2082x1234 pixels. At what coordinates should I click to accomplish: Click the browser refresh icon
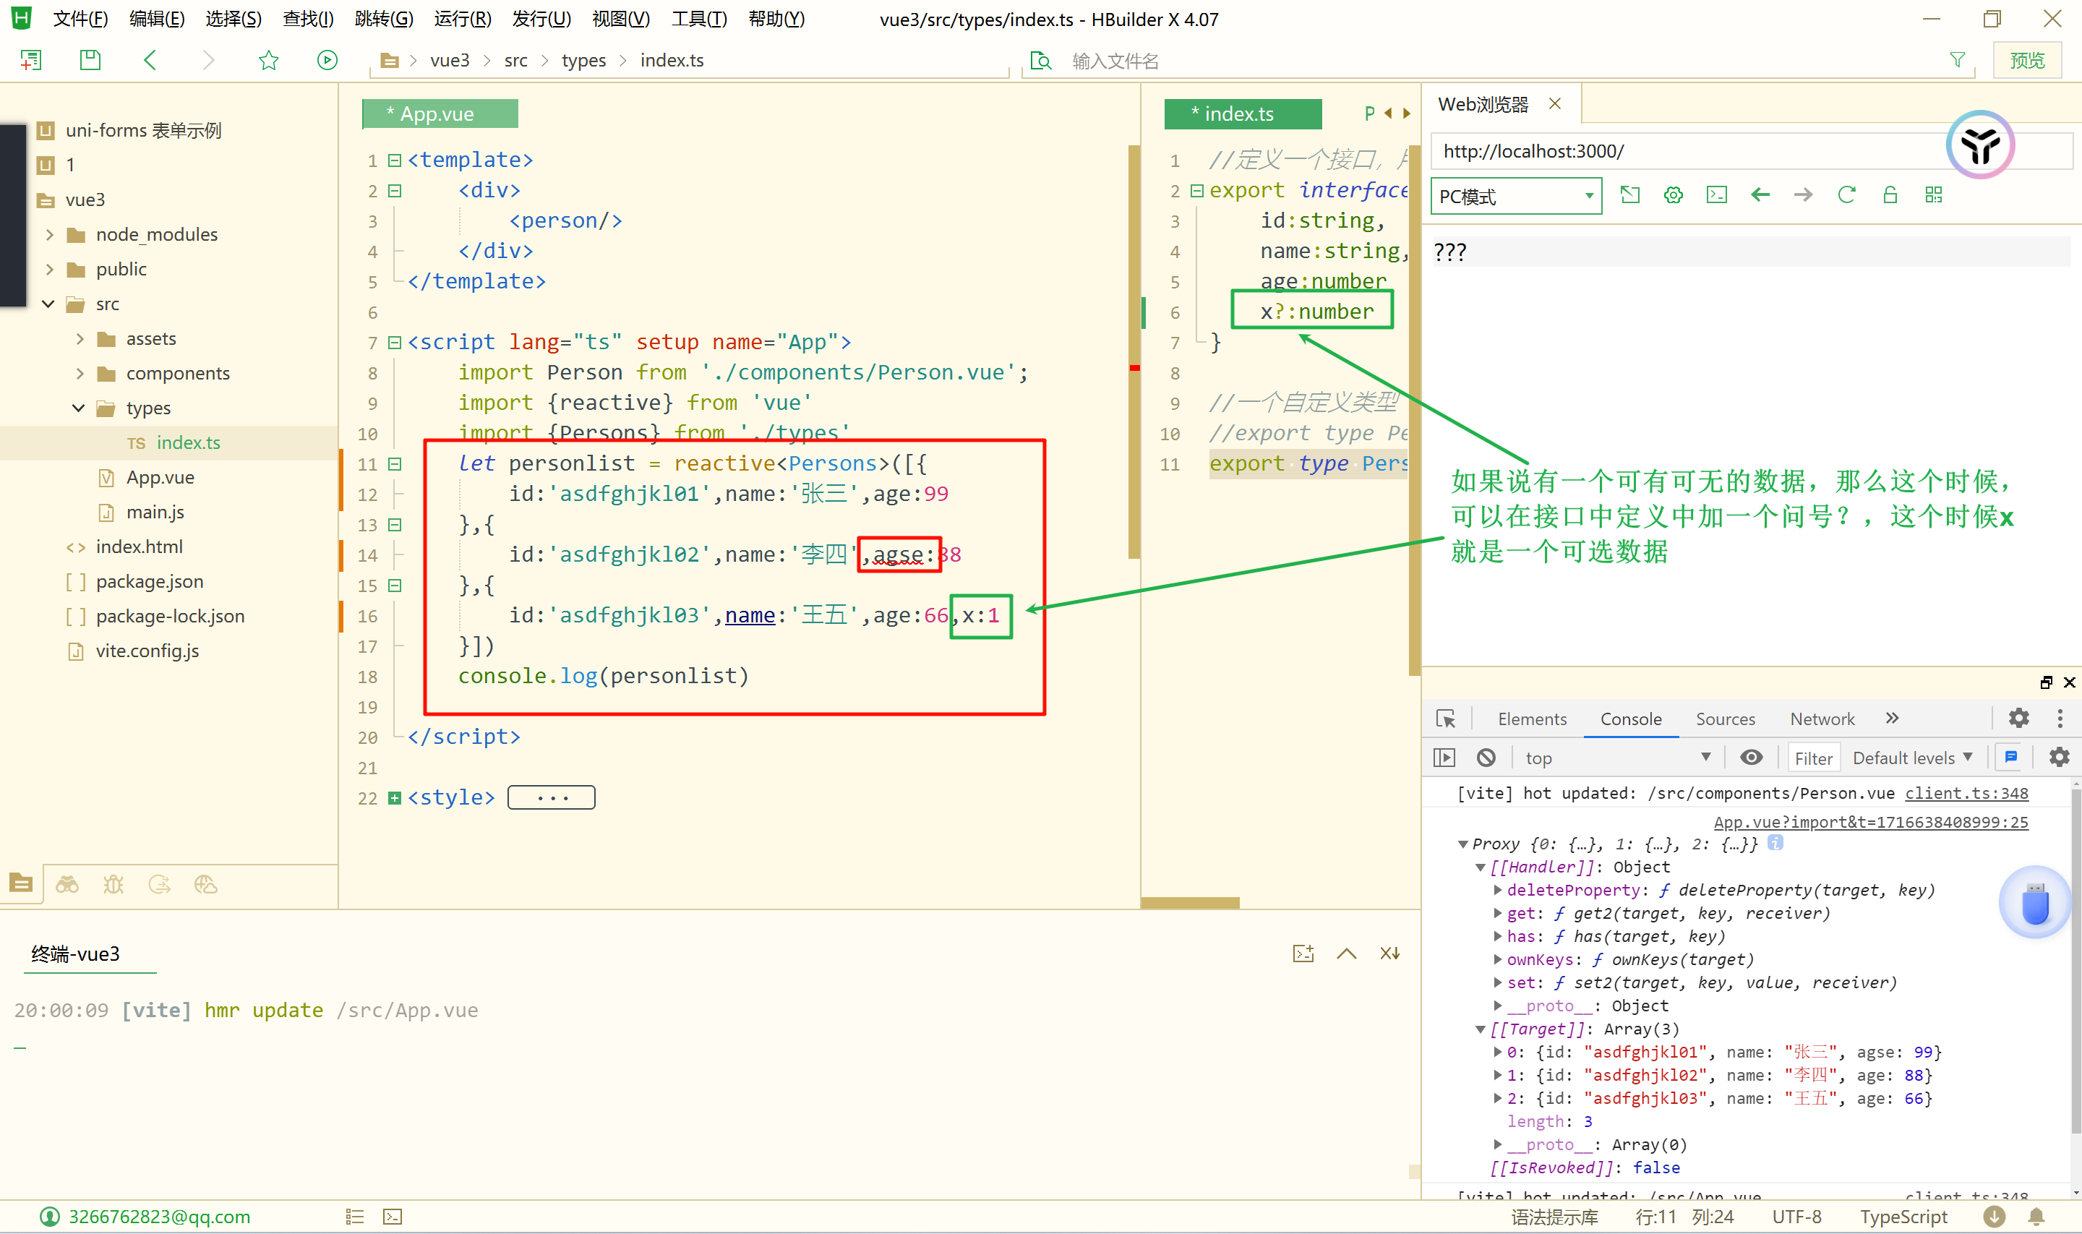point(1847,195)
